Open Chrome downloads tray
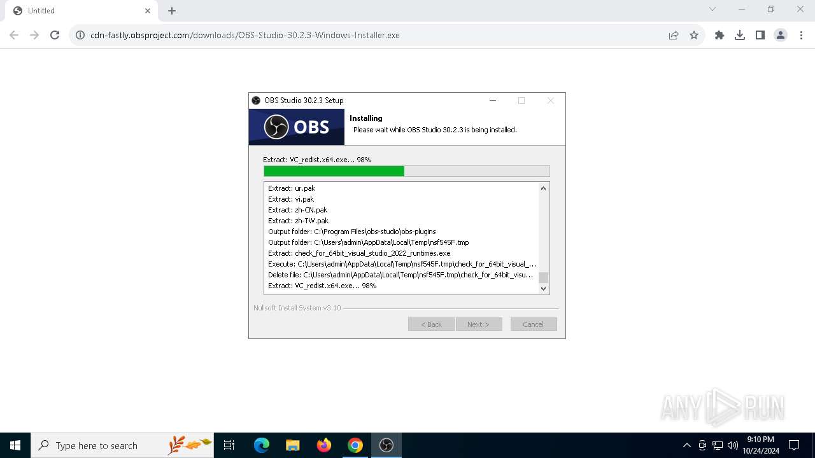This screenshot has height=458, width=815. 740,35
